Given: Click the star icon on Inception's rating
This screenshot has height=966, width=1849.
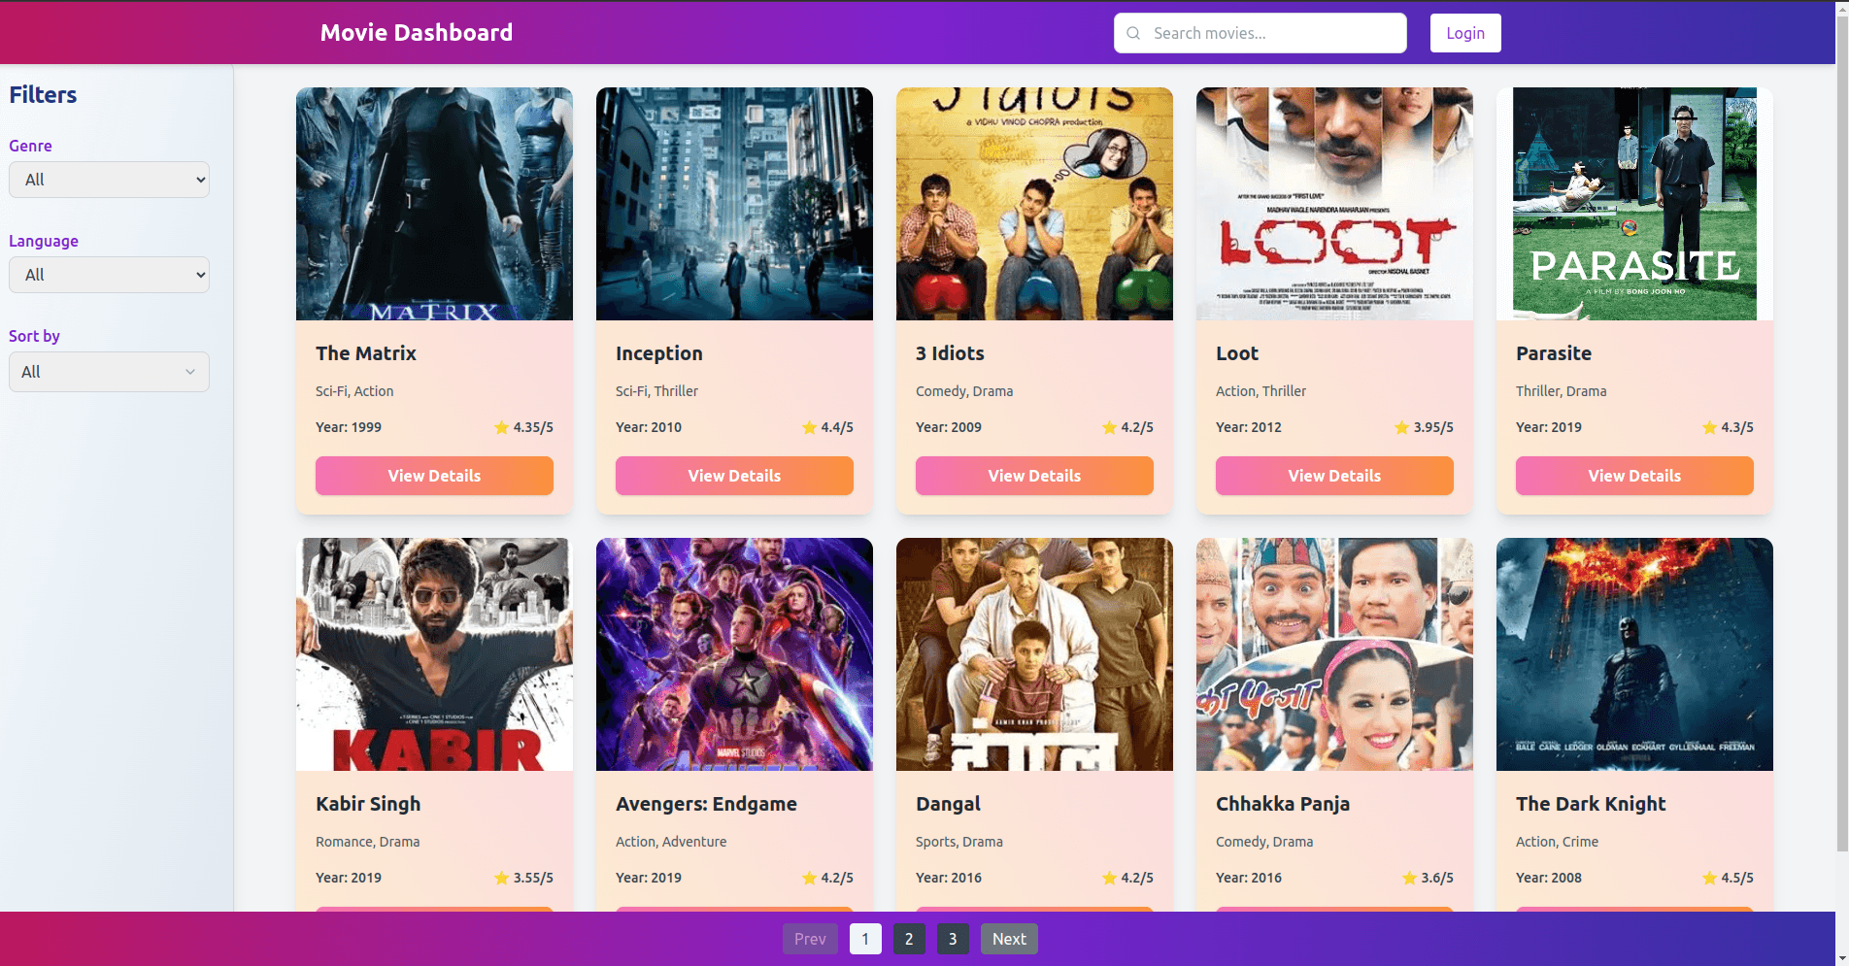Looking at the screenshot, I should (x=807, y=427).
